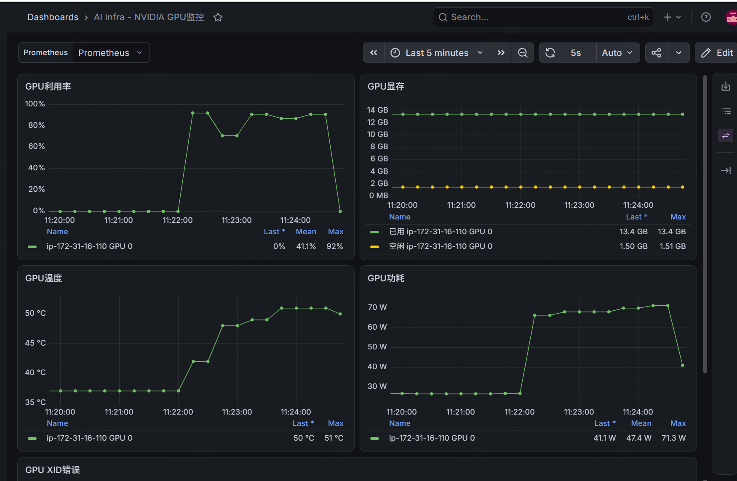737x481 pixels.
Task: Click the dashboard vertical scrollbar
Action: (x=705, y=224)
